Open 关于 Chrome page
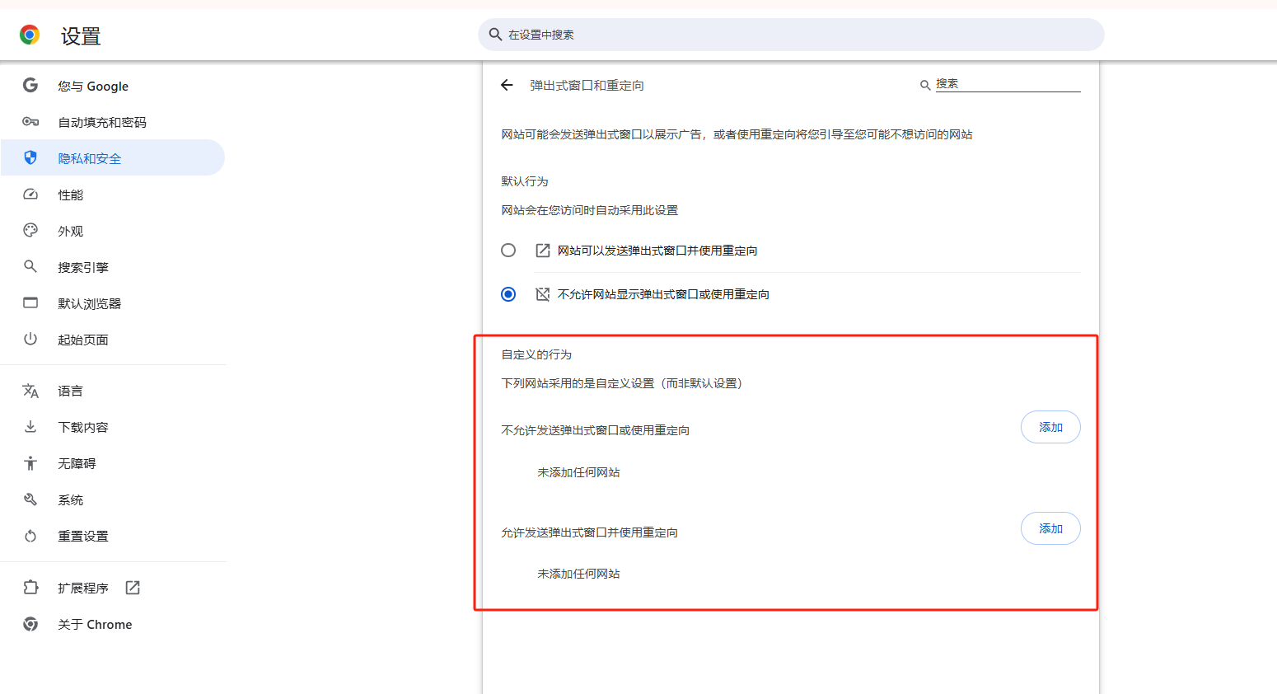 tap(113, 624)
